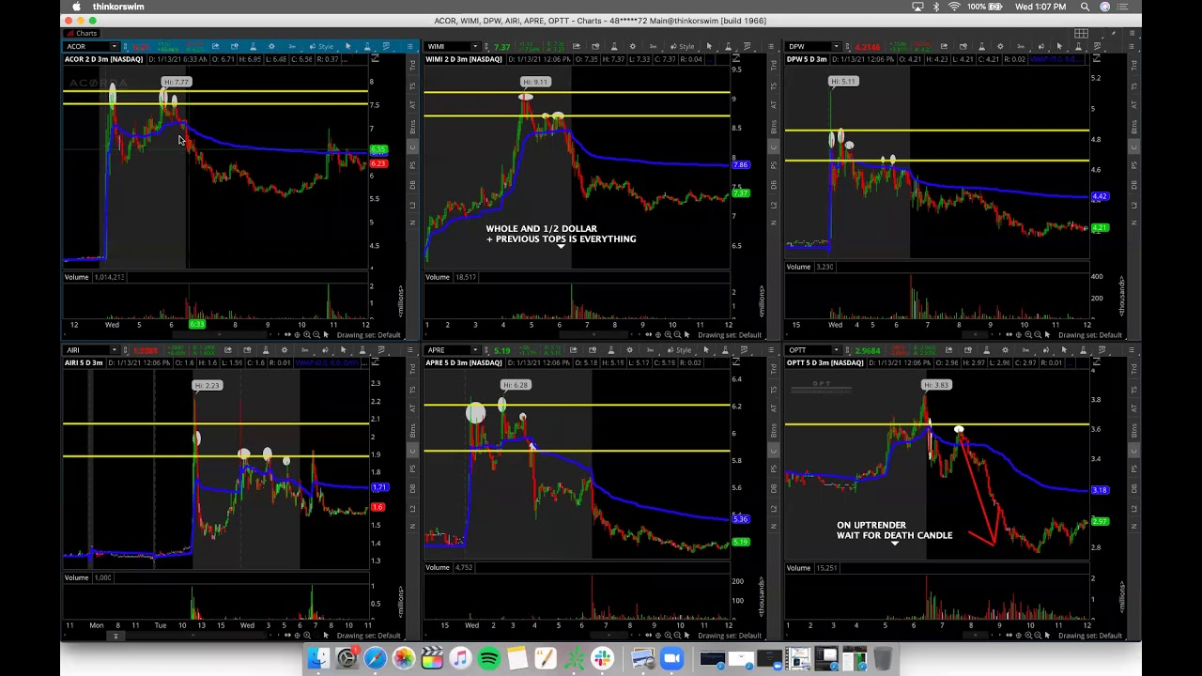1202x676 pixels.
Task: Open the share icon in the APRE chart toolbar
Action: (x=576, y=350)
